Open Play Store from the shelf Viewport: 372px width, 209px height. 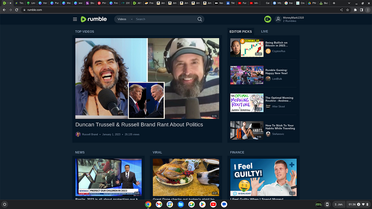202,204
